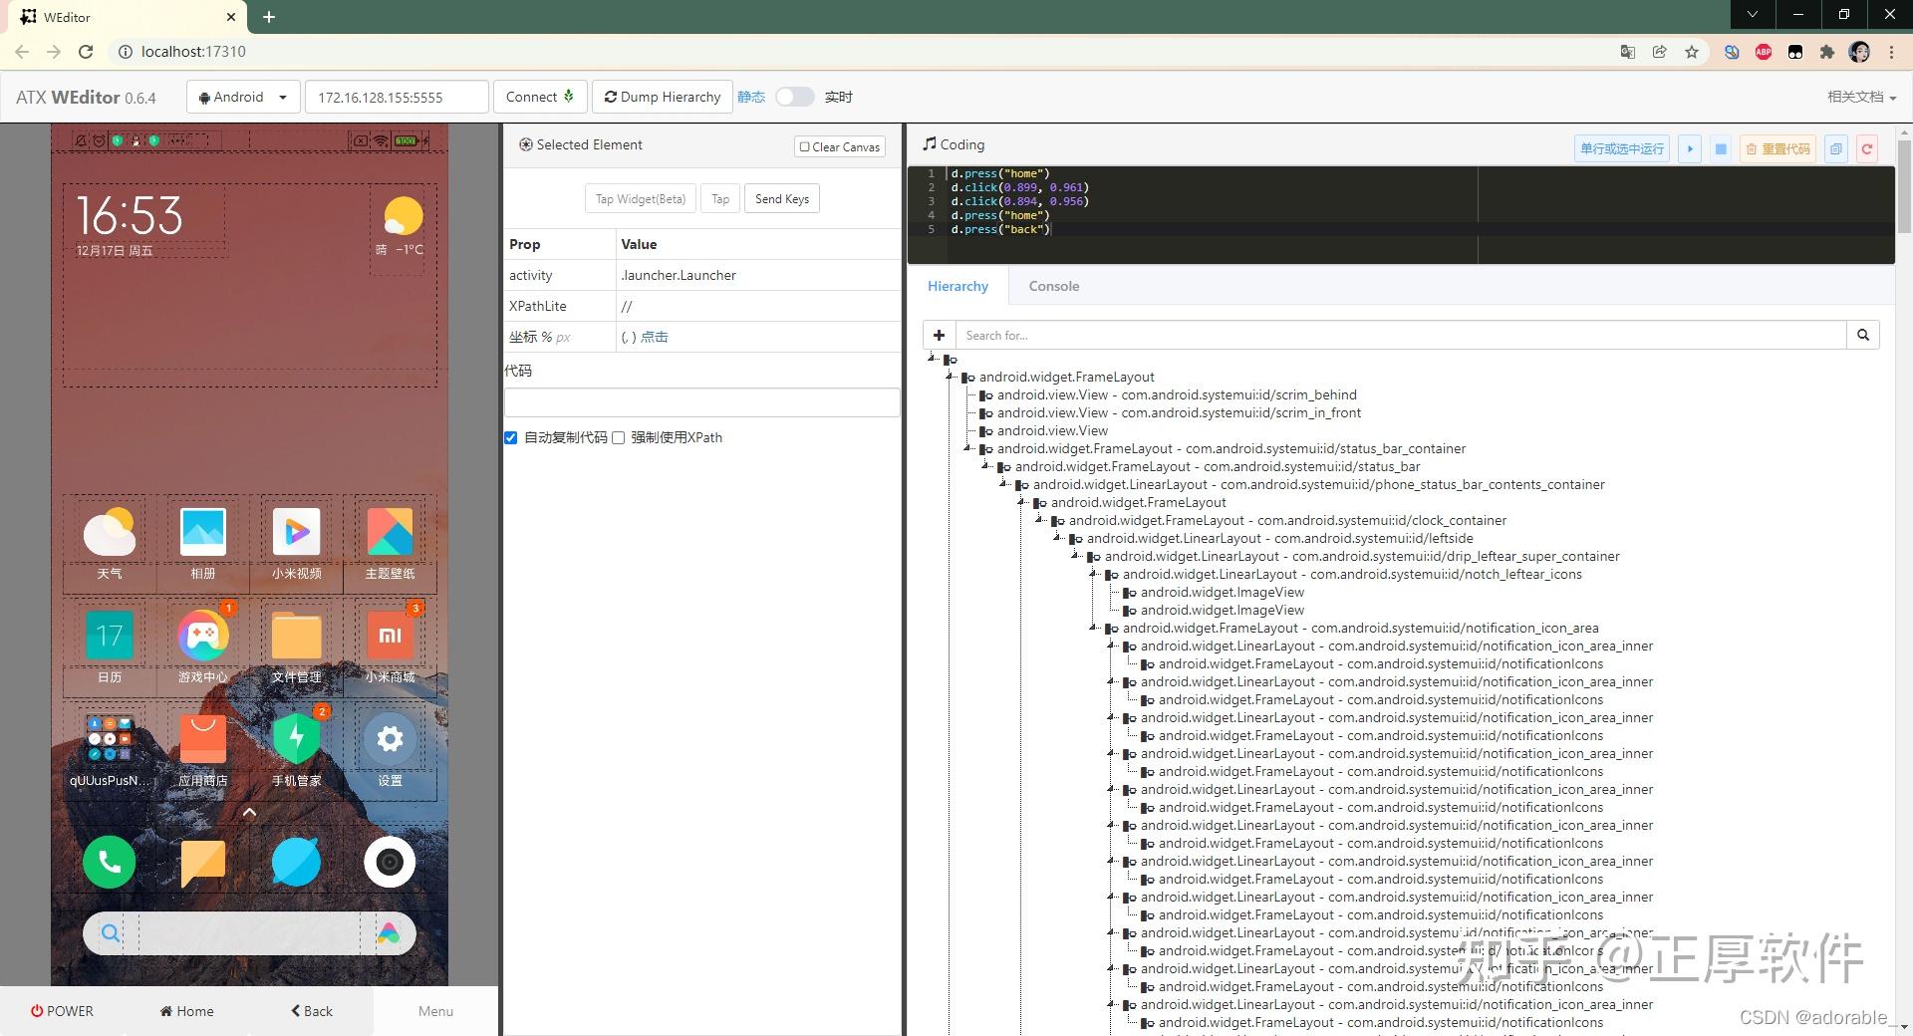
Task: Switch to the Console tab
Action: coord(1053,286)
